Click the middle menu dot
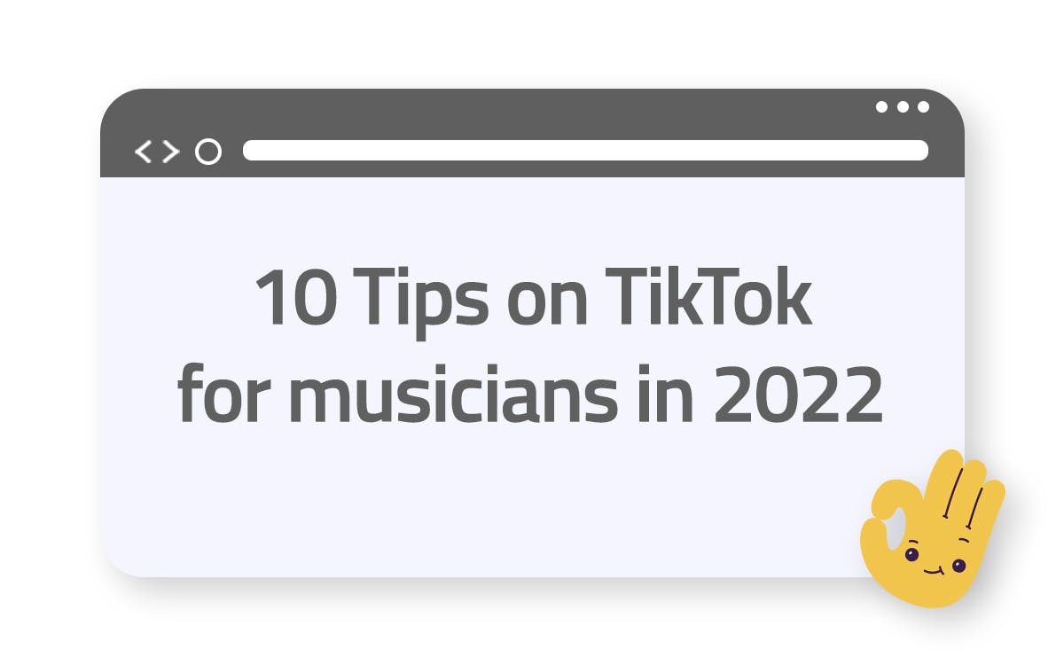Image resolution: width=1064 pixels, height=665 pixels. pos(903,107)
